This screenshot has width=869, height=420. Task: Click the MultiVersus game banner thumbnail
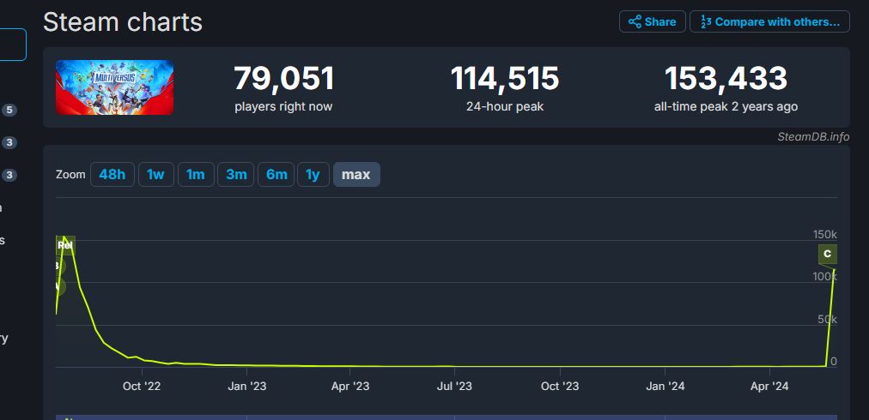point(114,87)
